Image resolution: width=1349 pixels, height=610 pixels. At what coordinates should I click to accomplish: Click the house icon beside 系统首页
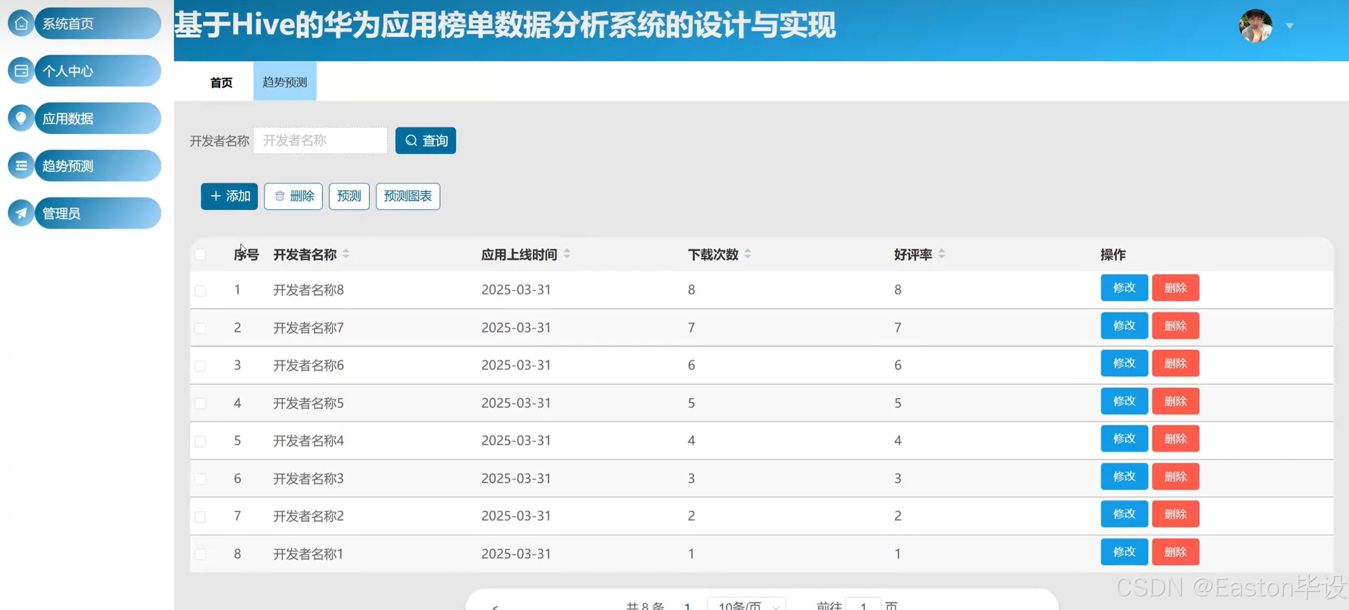[21, 23]
